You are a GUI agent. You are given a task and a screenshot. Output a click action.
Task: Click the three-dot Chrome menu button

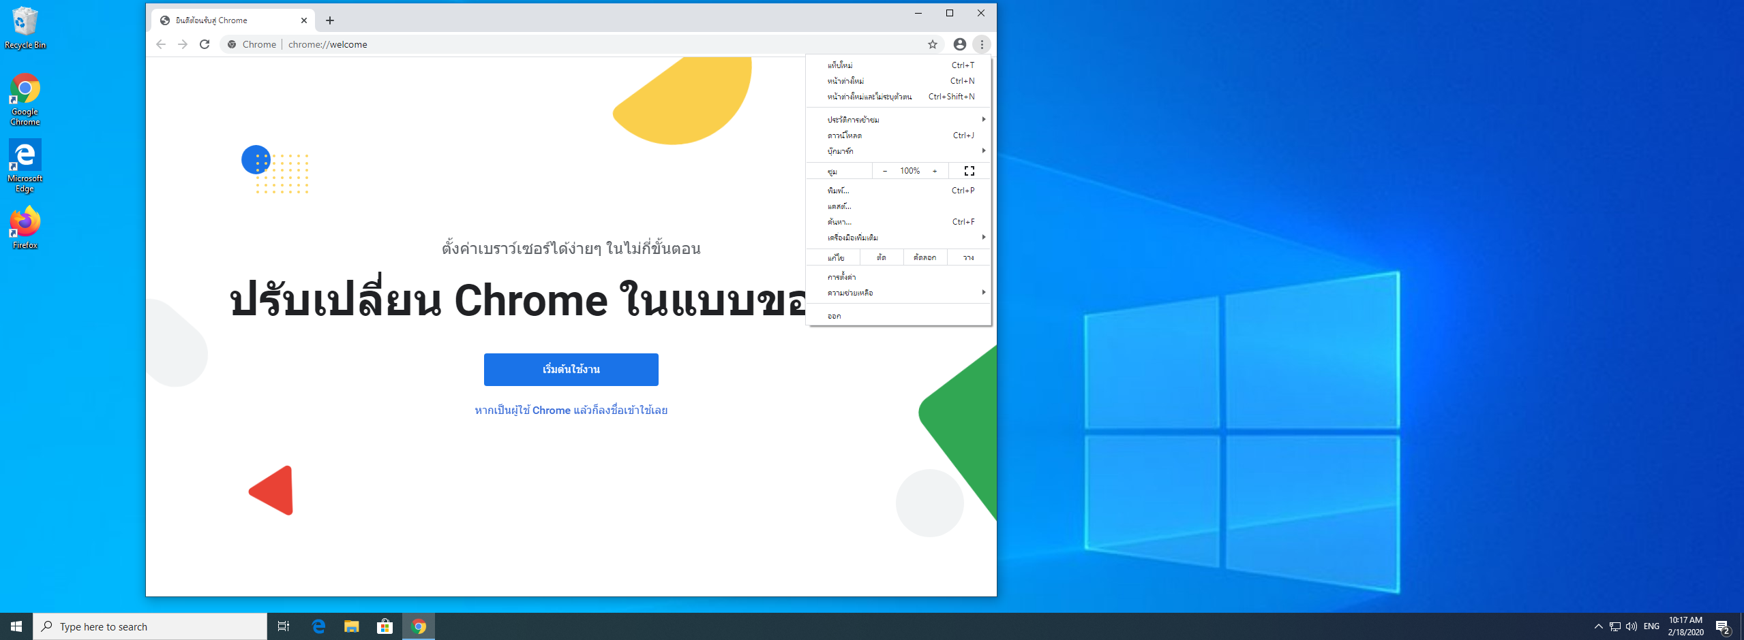point(982,44)
